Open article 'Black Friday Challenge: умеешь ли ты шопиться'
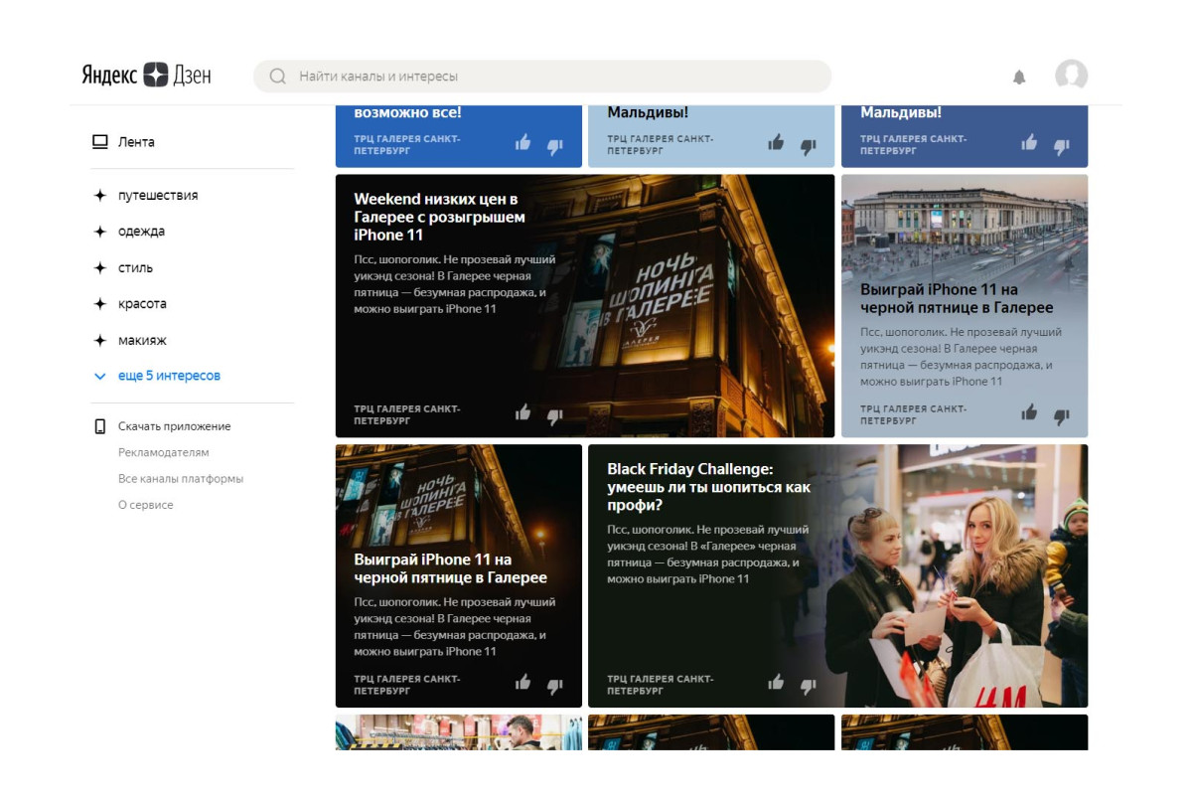 click(x=837, y=575)
